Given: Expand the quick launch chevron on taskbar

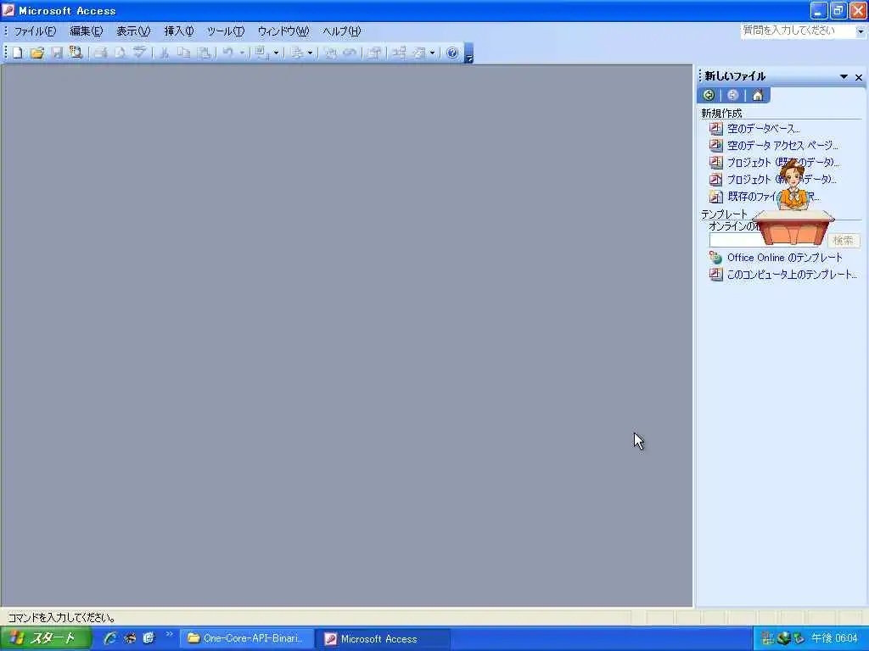Looking at the screenshot, I should click(169, 634).
